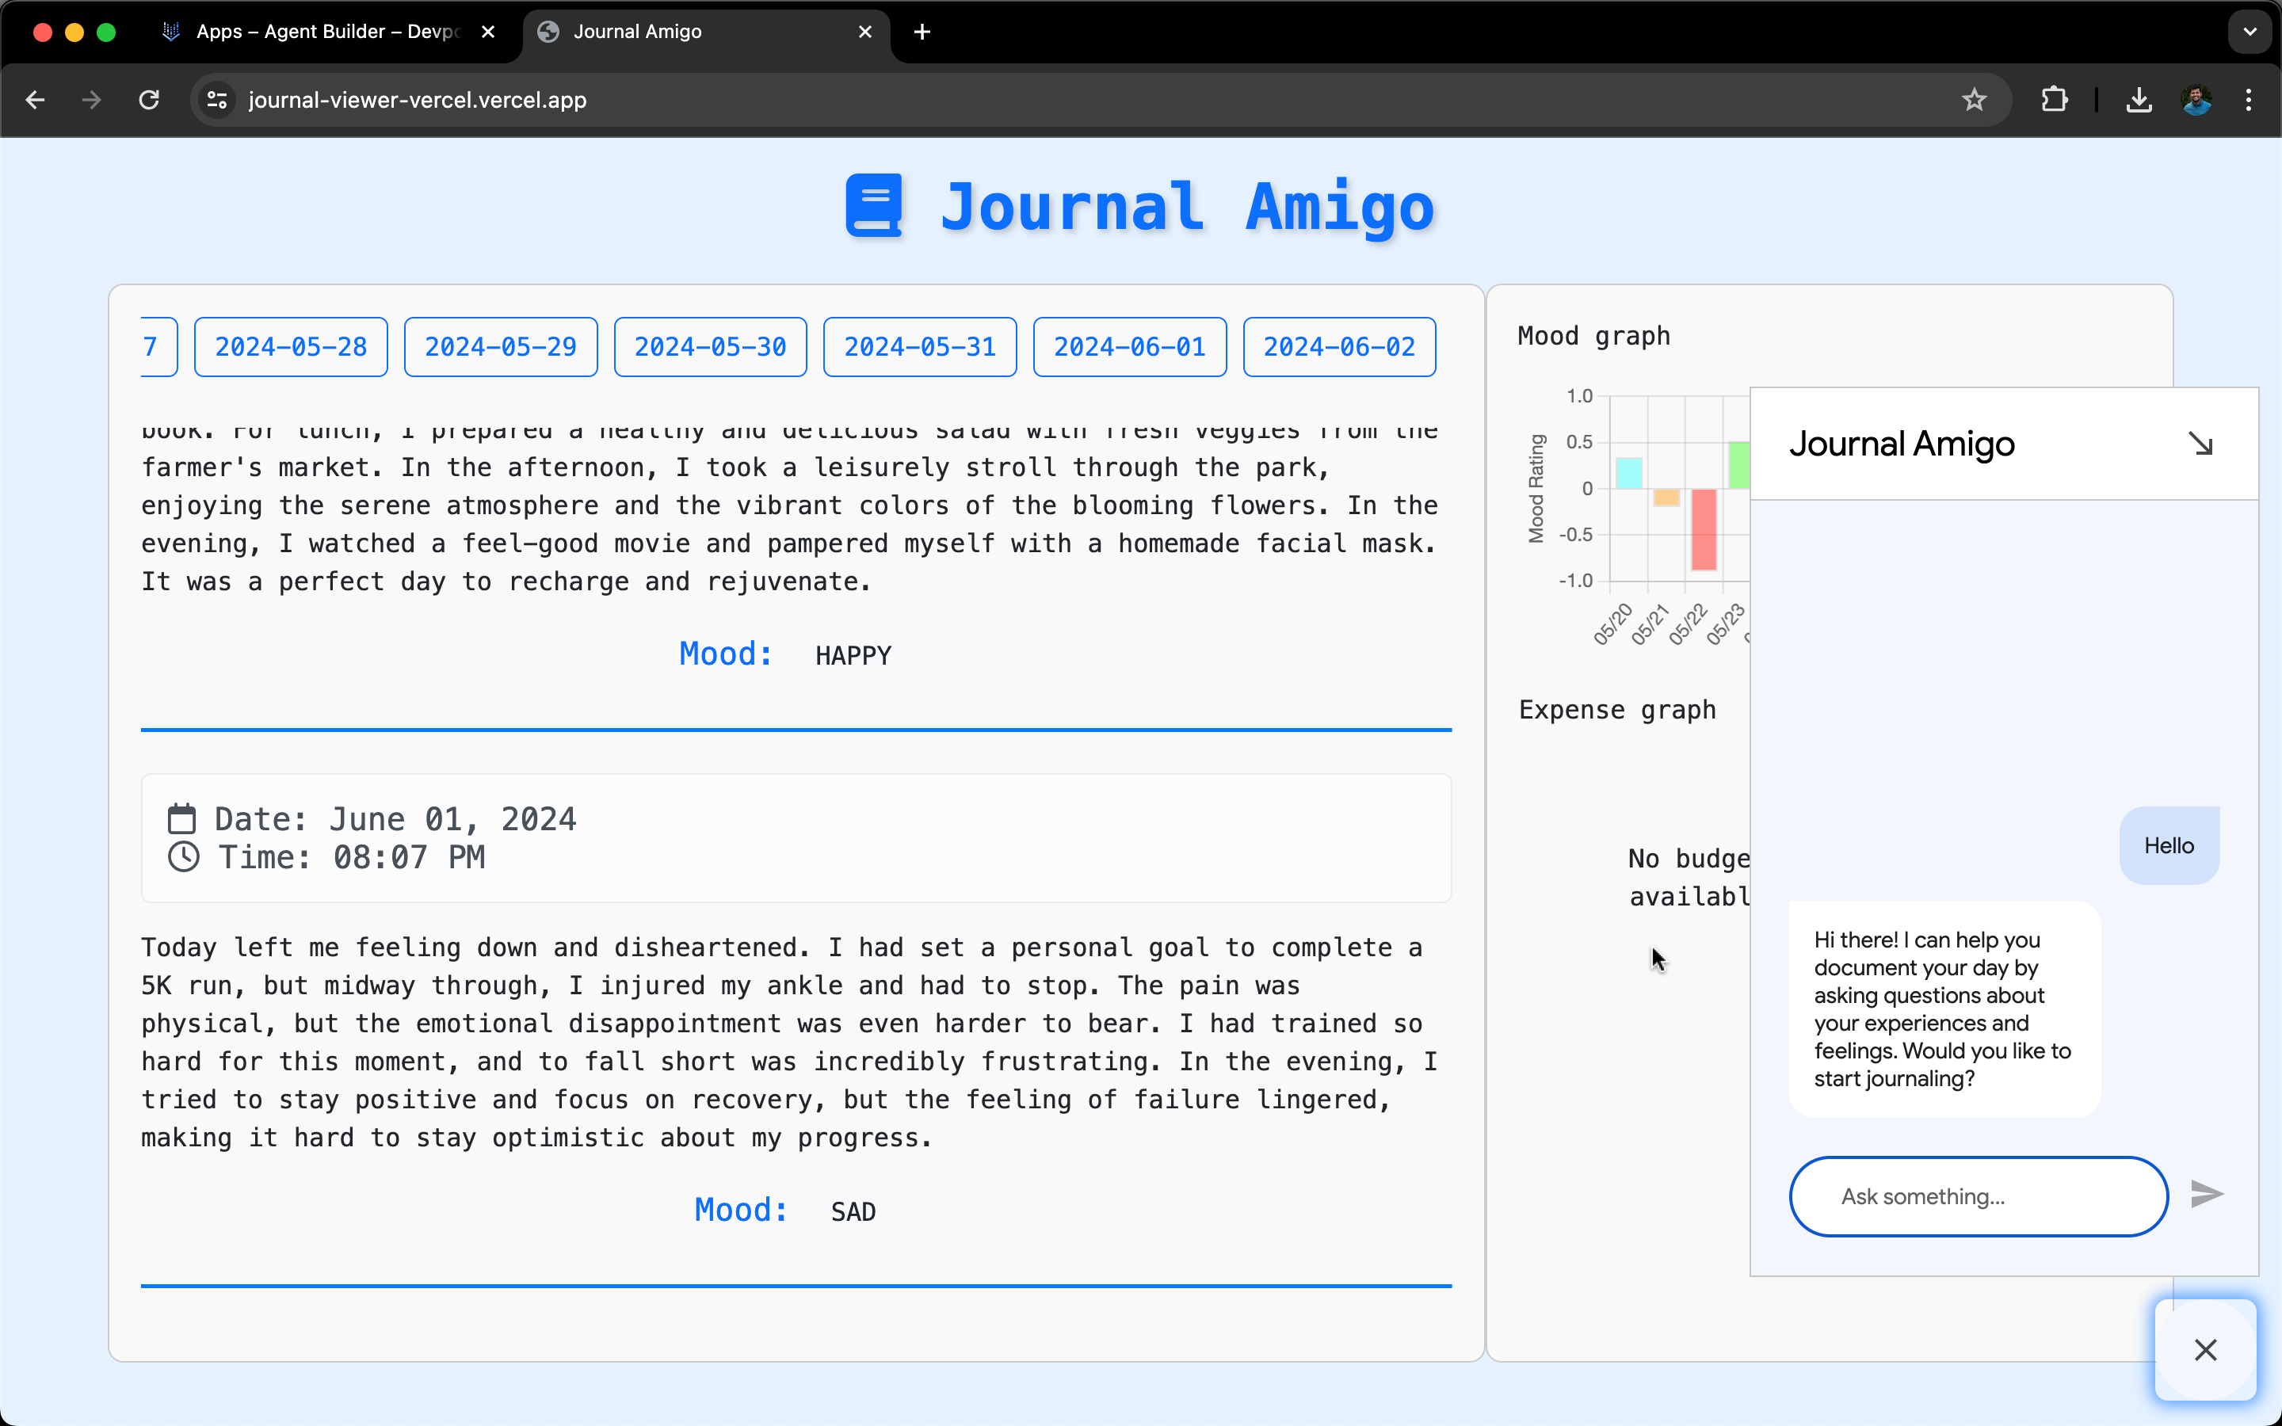Reload the current page
This screenshot has height=1426, width=2282.
(x=149, y=100)
